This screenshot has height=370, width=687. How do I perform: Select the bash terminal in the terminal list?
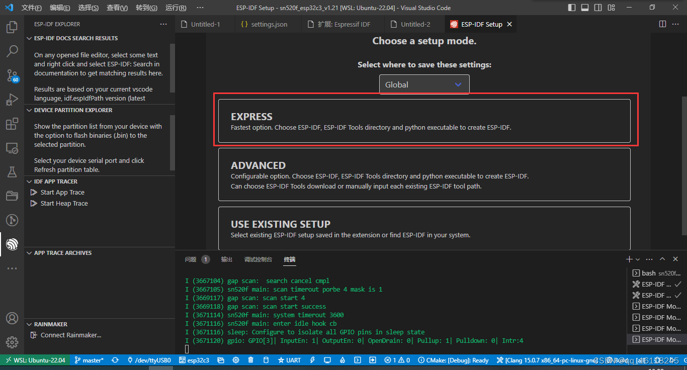click(656, 273)
